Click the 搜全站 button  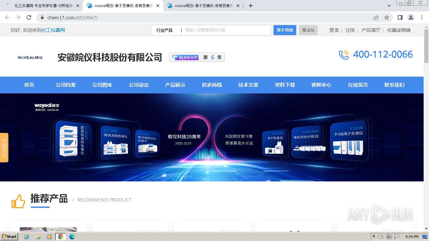coord(308,30)
